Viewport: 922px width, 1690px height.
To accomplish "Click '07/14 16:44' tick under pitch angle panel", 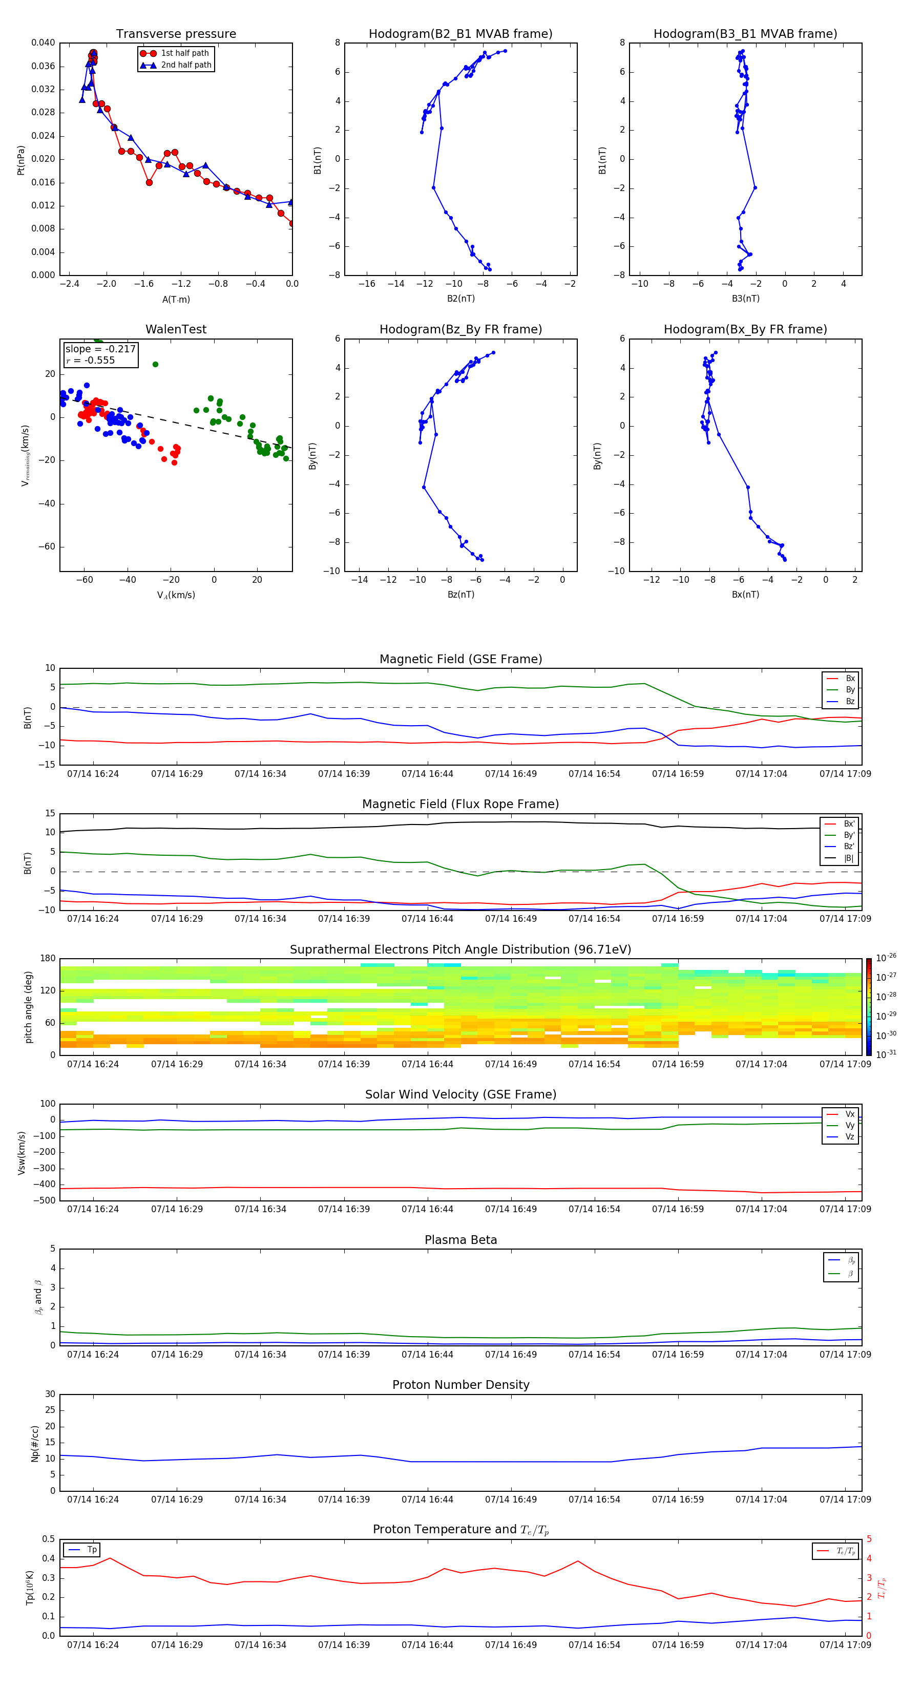I will [427, 1064].
